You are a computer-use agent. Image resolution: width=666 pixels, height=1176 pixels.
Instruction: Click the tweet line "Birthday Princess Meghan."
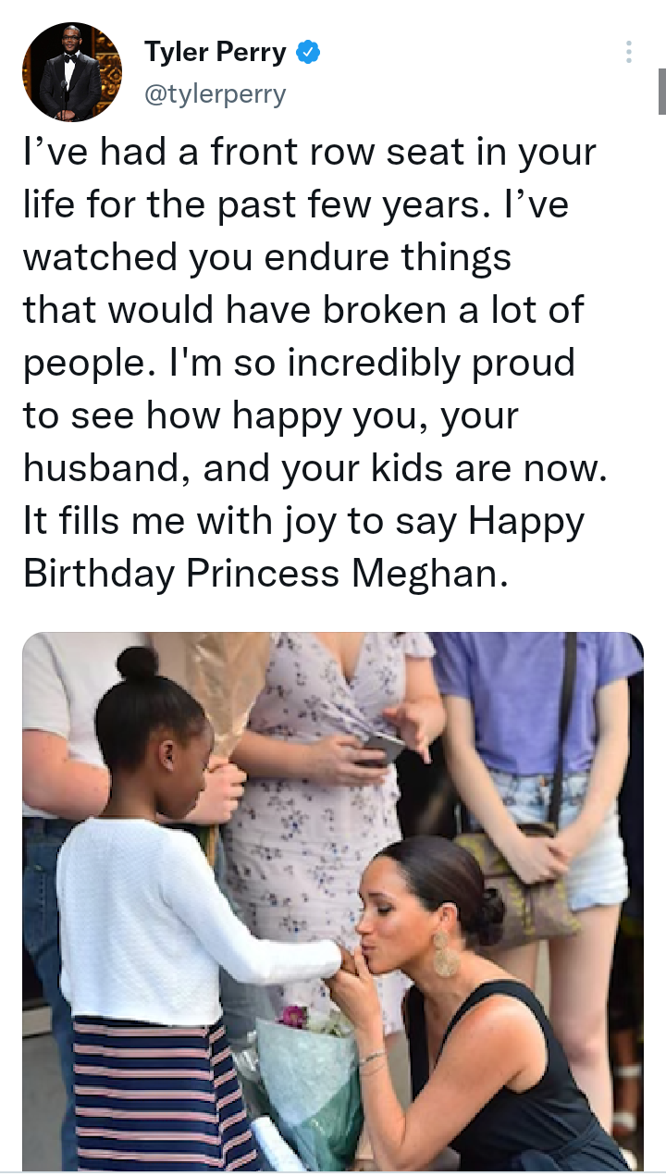(265, 574)
